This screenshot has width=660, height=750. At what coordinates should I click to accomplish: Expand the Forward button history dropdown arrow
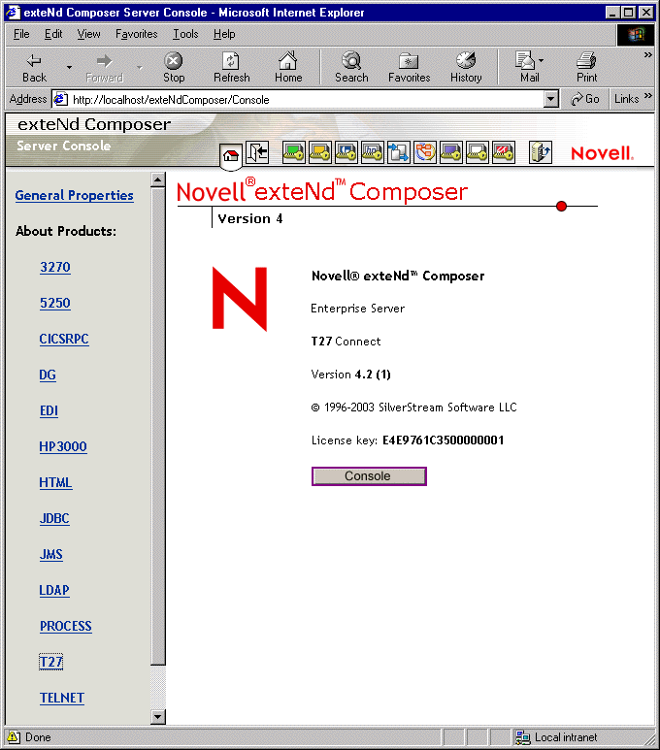pos(140,68)
